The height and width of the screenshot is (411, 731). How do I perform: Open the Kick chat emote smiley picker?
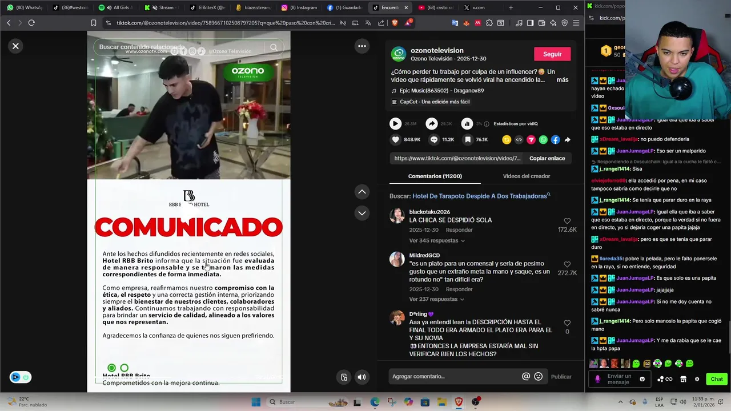pyautogui.click(x=642, y=379)
